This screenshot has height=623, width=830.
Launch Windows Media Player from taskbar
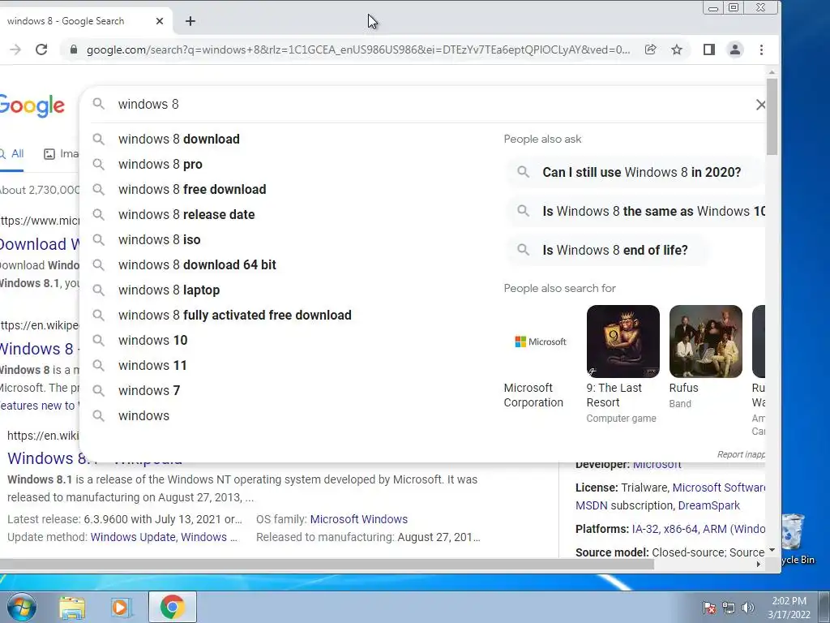pyautogui.click(x=121, y=607)
